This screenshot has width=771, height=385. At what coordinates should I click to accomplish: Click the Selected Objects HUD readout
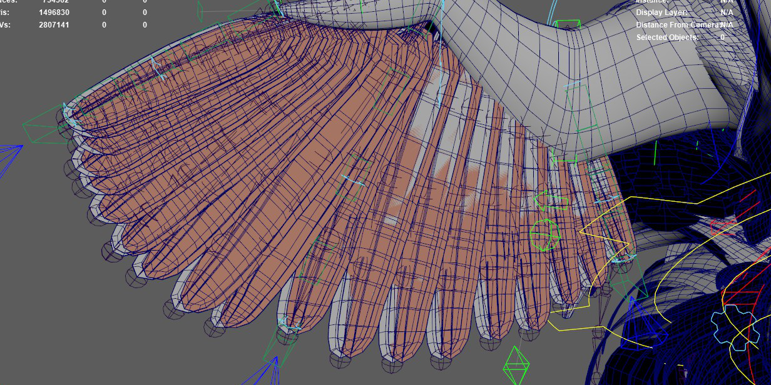pyautogui.click(x=667, y=37)
